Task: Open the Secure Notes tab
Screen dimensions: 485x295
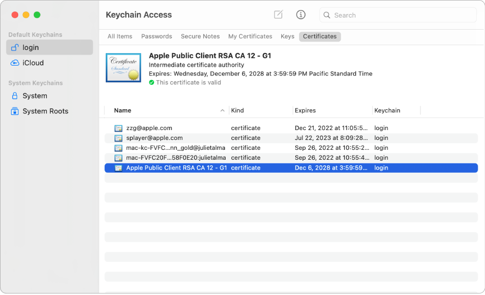Action: [200, 36]
